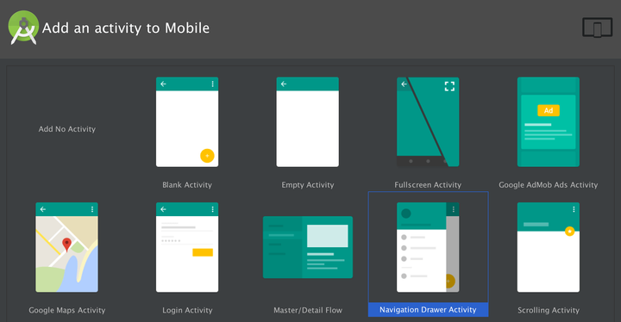Screen dimensions: 621x322
Task: Select the Google AdMob Ads Activity thumbnail
Action: (x=549, y=122)
